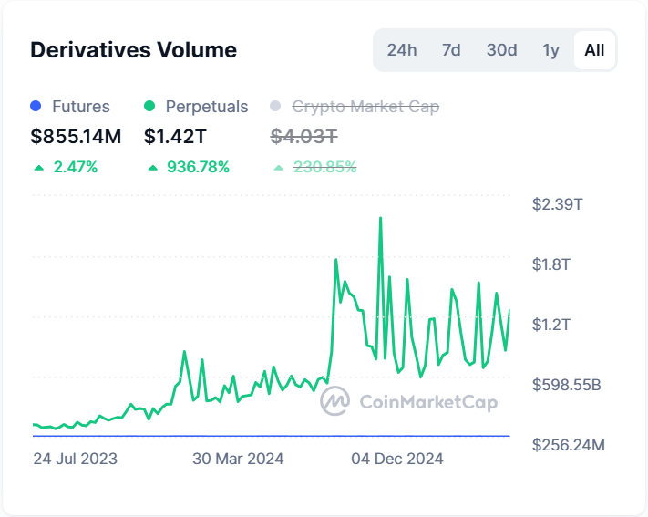This screenshot has height=517, width=648.
Task: Enable the struck-through Crypto Market Cap series
Action: click(x=365, y=107)
